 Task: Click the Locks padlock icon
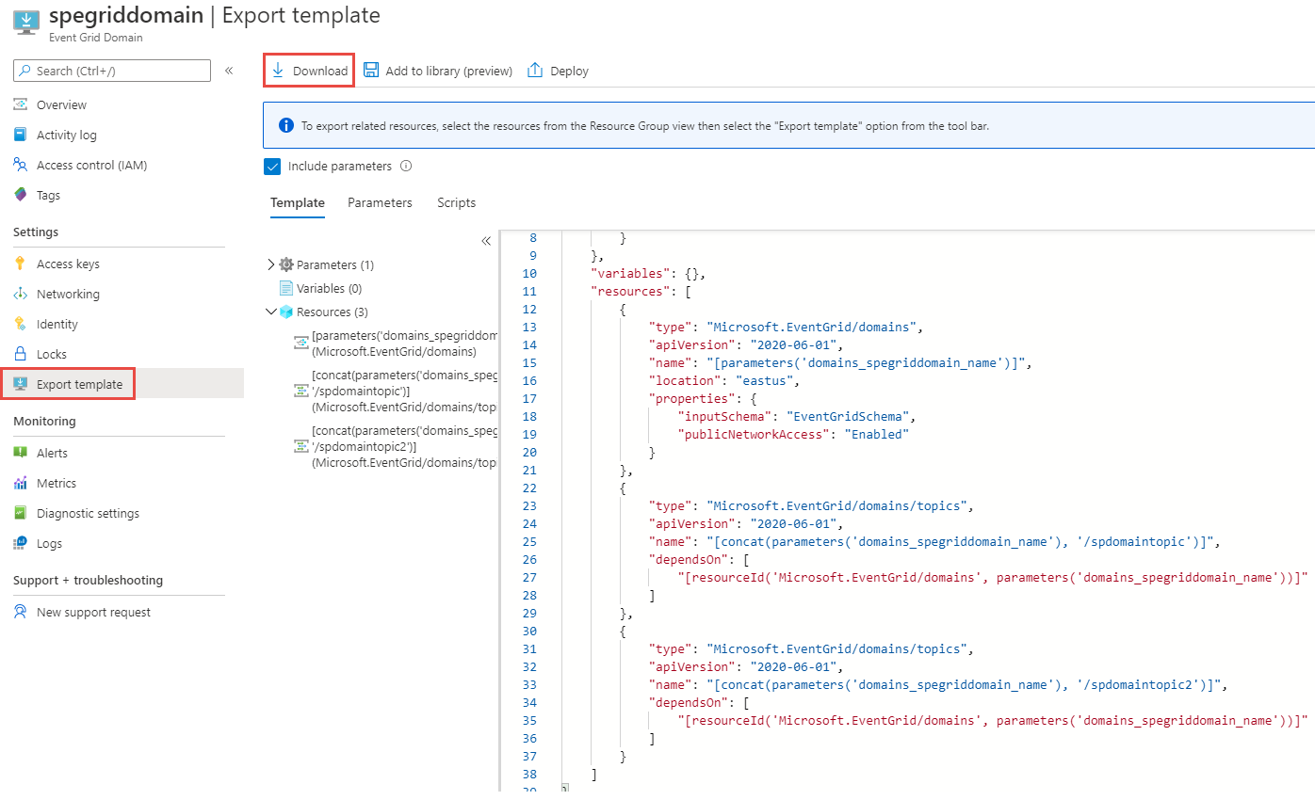(x=21, y=354)
